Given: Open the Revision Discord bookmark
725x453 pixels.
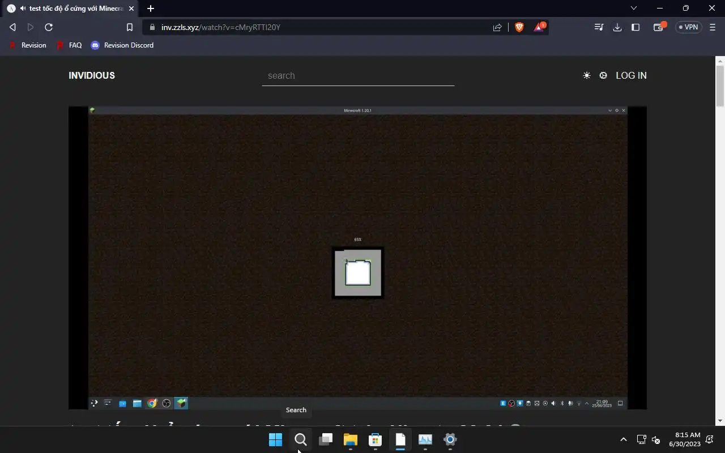Looking at the screenshot, I should [122, 45].
